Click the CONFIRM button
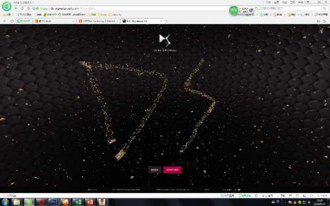 (x=172, y=170)
